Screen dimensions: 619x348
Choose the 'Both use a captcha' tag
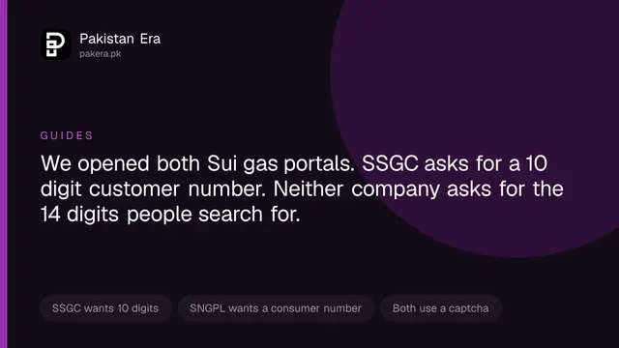441,308
